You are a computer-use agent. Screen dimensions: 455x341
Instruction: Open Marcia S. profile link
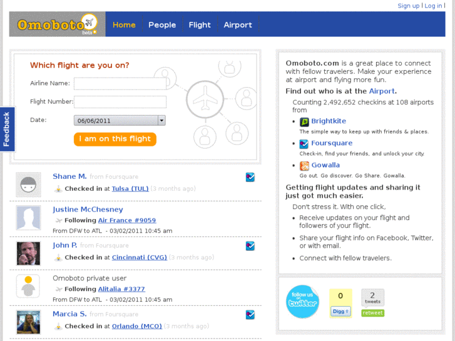69,314
